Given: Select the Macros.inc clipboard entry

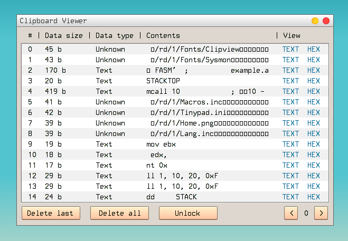Looking at the screenshot, I should click(x=207, y=102).
